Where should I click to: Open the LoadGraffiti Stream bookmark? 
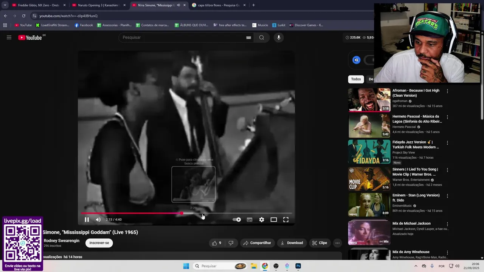(x=53, y=25)
